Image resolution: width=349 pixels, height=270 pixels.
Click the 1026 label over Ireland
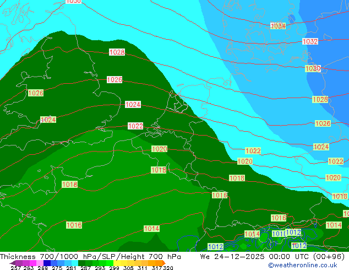pyautogui.click(x=36, y=93)
